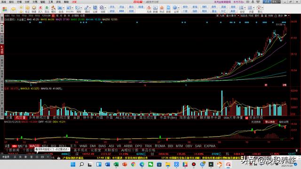301x169 pixels.
Task: Click the Windows Start button
Action: tap(73, 164)
